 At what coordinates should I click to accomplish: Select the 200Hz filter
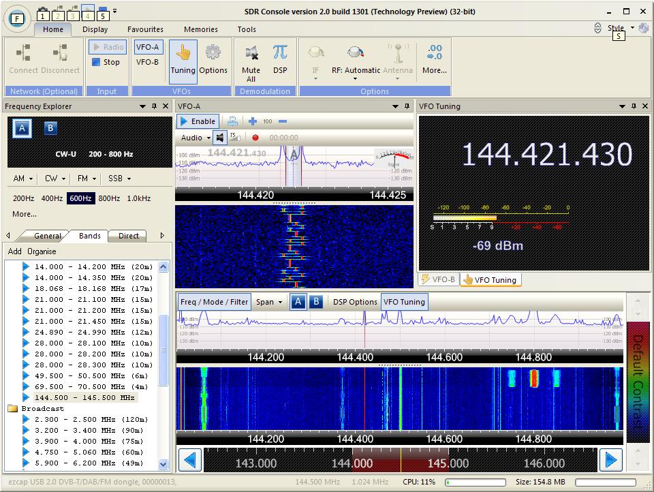click(x=23, y=198)
